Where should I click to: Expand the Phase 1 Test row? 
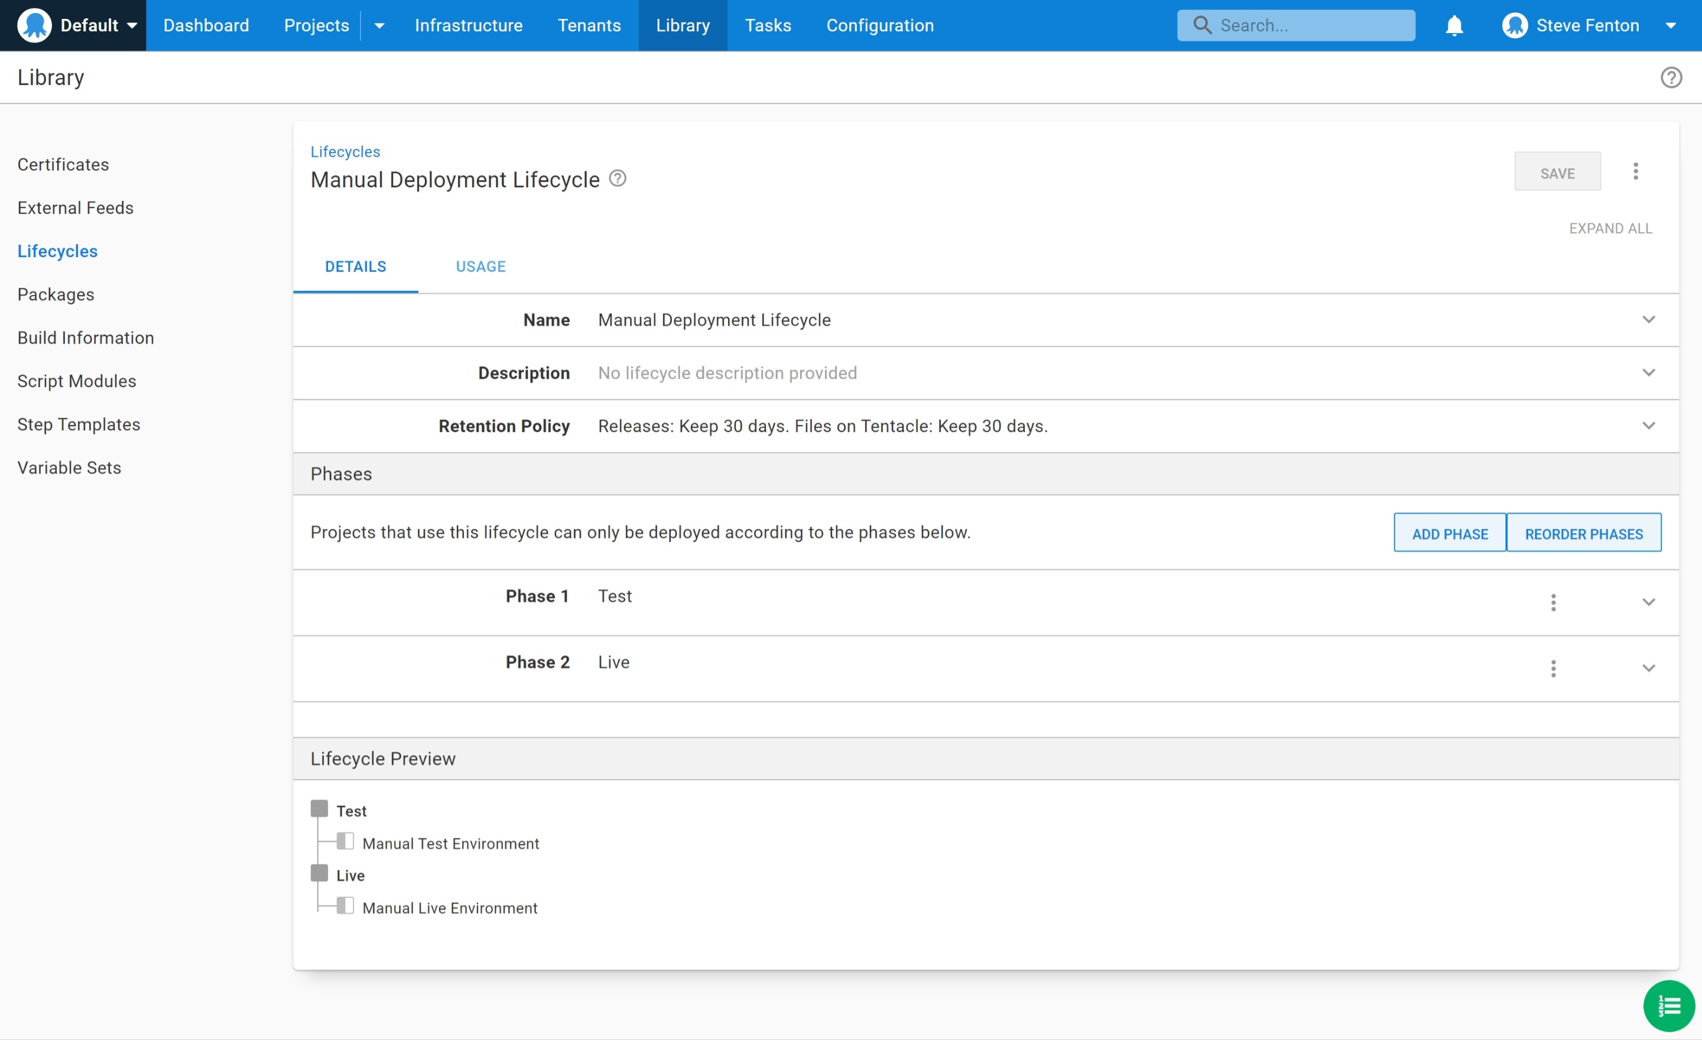point(1649,602)
